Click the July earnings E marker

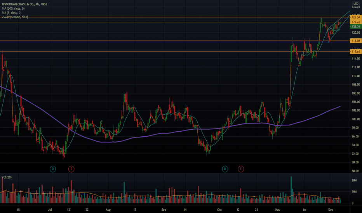tap(71, 169)
